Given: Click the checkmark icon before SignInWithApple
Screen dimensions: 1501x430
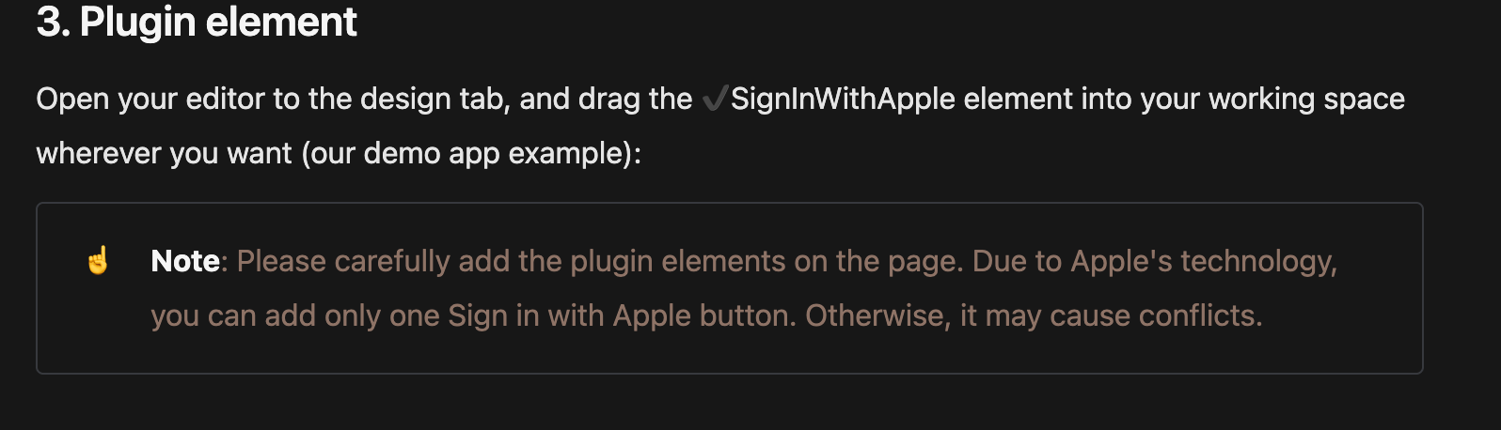Looking at the screenshot, I should (715, 99).
